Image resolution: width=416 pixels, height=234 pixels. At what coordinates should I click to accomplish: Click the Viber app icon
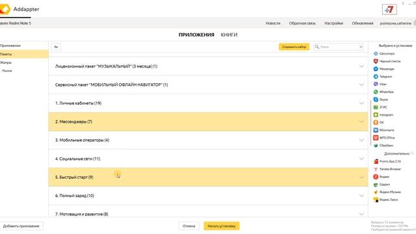click(x=376, y=84)
